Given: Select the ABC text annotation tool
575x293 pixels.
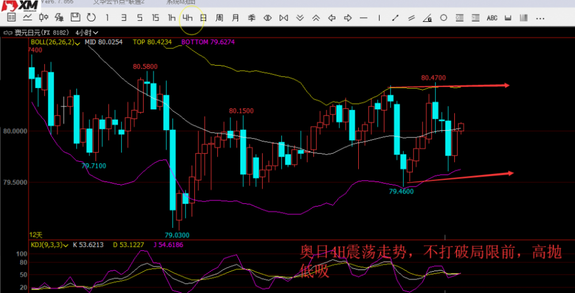Looking at the screenshot, I should pyautogui.click(x=492, y=18).
